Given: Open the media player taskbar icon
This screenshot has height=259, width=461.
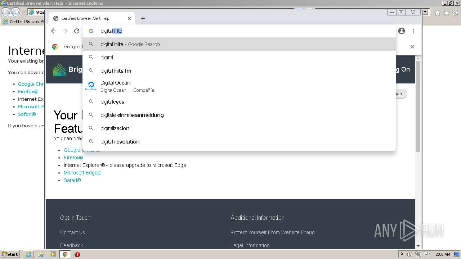Looking at the screenshot, I should click(53, 254).
